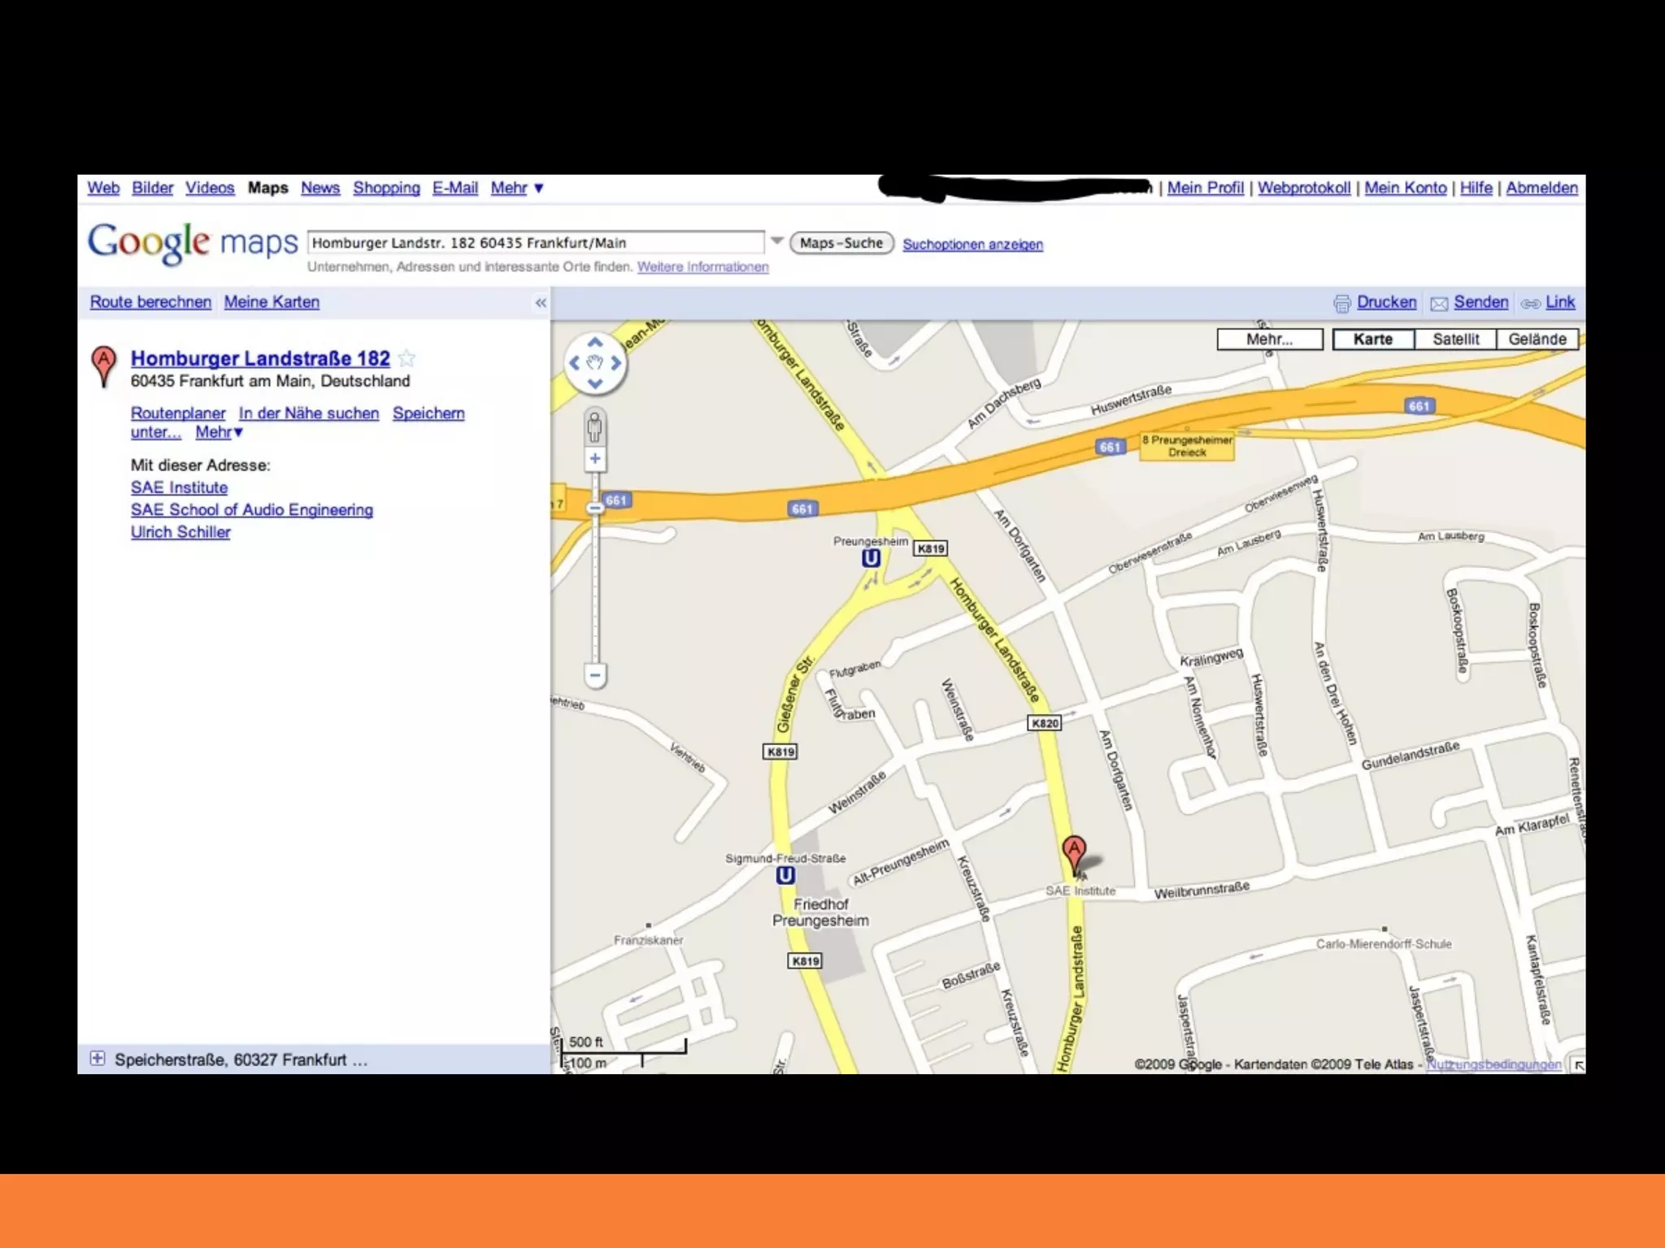The height and width of the screenshot is (1248, 1665).
Task: Switch map to Satellit view
Action: pyautogui.click(x=1454, y=339)
